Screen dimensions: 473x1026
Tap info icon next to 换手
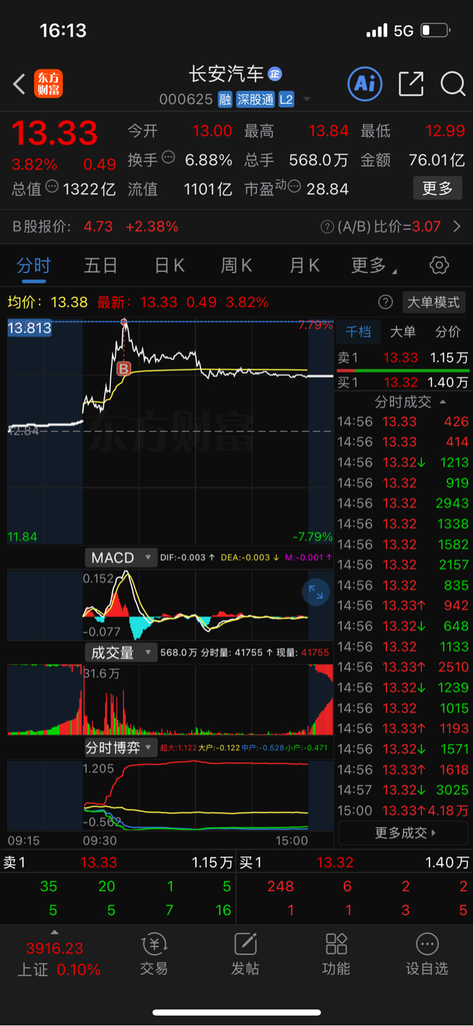[168, 157]
